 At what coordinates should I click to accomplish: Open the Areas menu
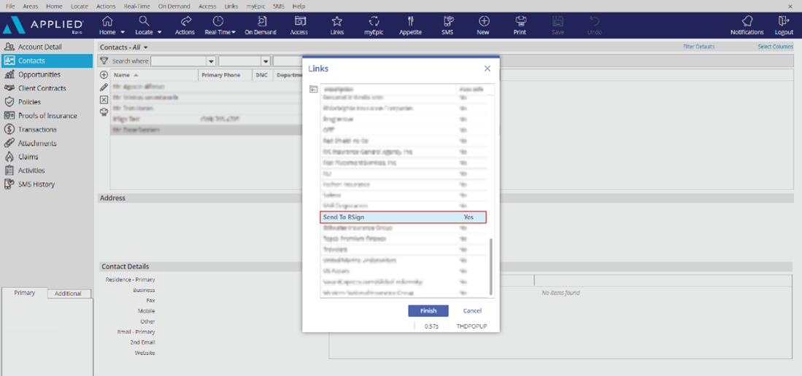click(31, 6)
